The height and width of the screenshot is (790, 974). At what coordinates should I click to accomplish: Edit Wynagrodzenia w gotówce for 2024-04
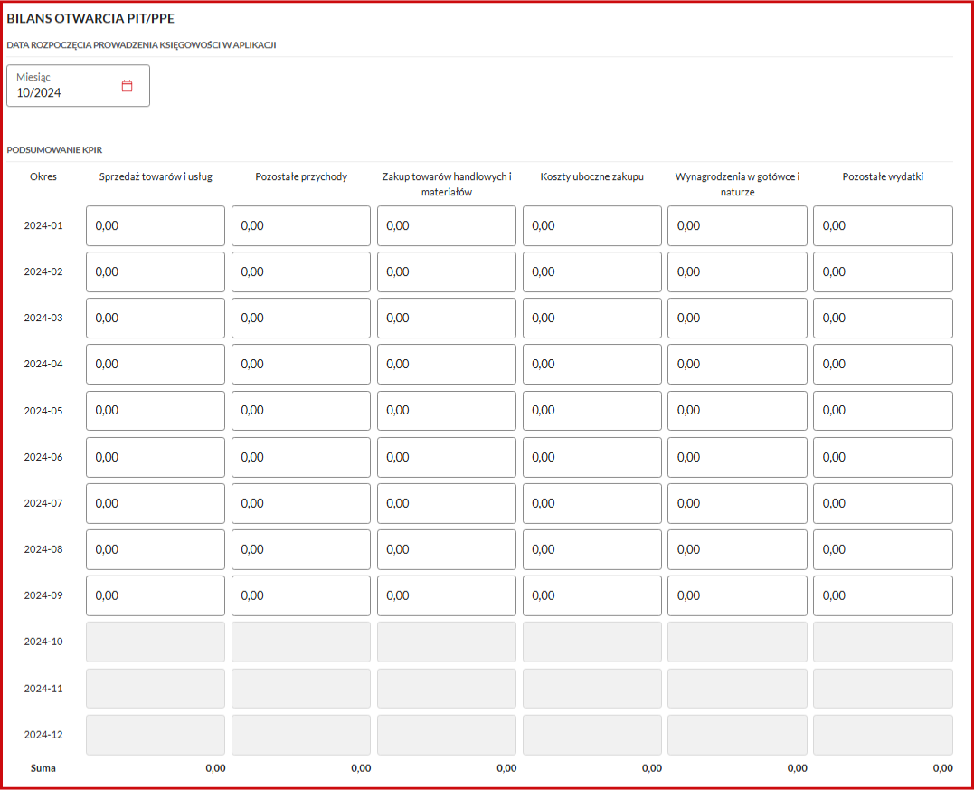(x=737, y=365)
